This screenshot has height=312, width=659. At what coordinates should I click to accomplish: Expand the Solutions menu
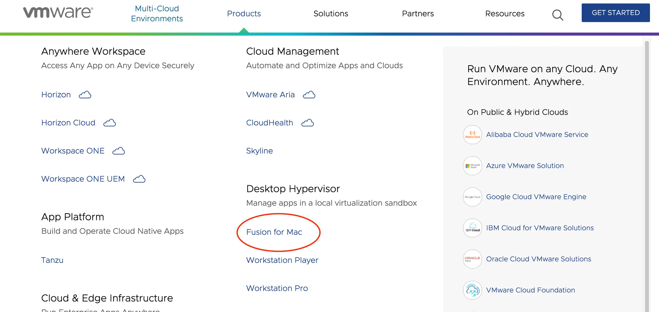coord(331,14)
